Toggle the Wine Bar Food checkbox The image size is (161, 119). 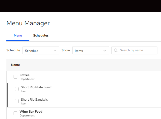tap(16, 113)
